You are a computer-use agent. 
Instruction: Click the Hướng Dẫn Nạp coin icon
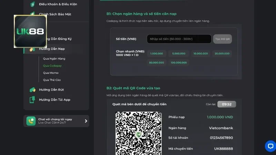tap(32, 49)
